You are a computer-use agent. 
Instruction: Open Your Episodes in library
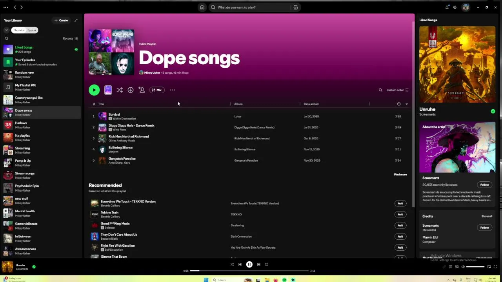41,62
